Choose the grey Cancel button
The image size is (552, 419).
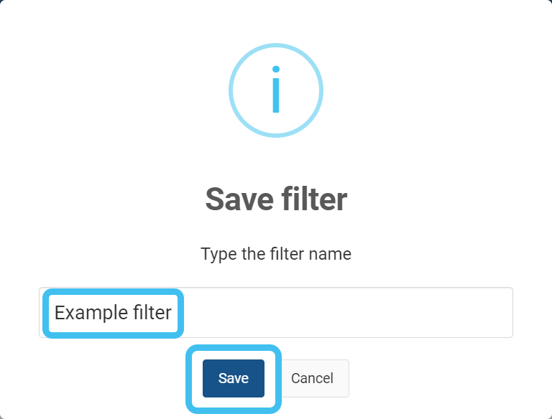pyautogui.click(x=312, y=378)
